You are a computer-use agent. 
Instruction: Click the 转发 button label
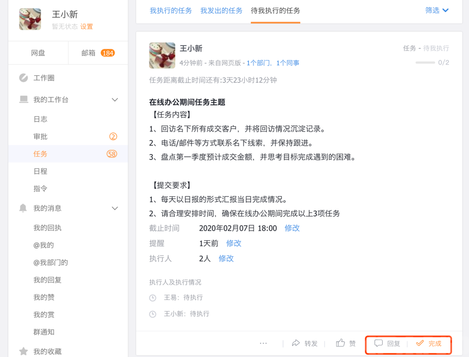click(x=311, y=343)
